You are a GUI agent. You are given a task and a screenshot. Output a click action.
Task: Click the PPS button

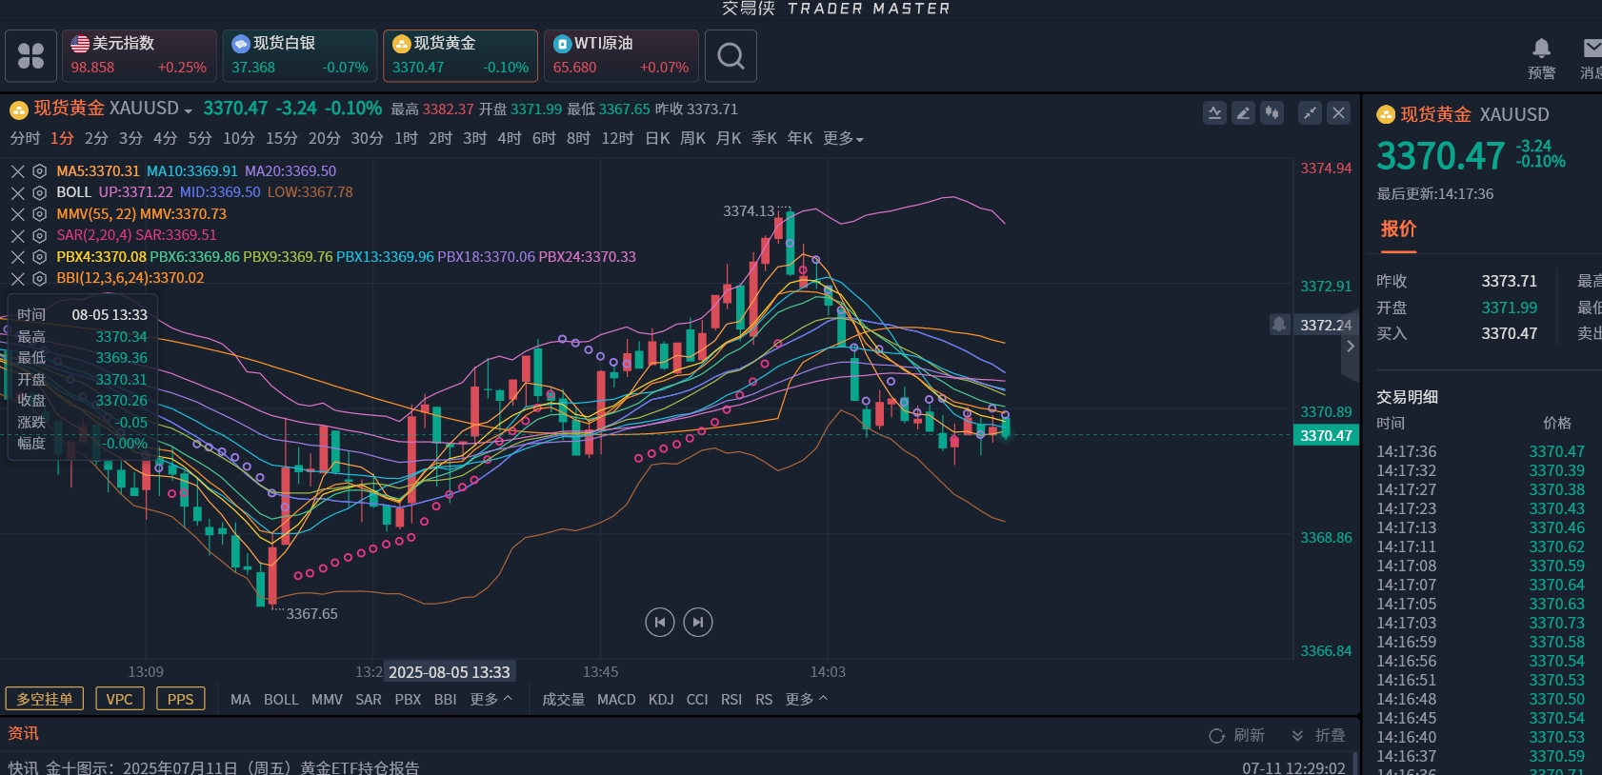click(x=181, y=699)
